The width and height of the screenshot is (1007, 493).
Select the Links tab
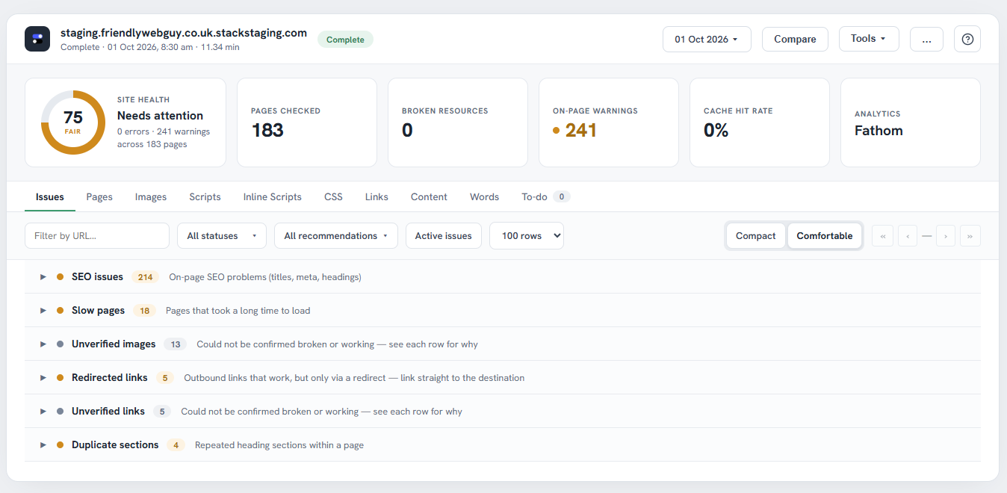point(377,197)
